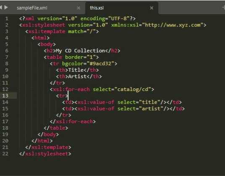The width and height of the screenshot is (225, 176).
Task: Click the select="artist" attribute value
Action: (151, 109)
